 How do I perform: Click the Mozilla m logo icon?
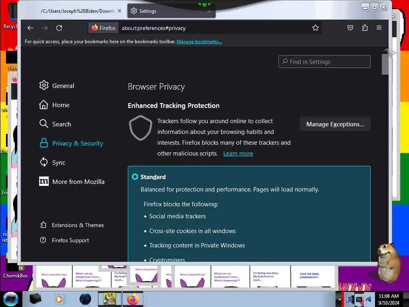pos(44,181)
